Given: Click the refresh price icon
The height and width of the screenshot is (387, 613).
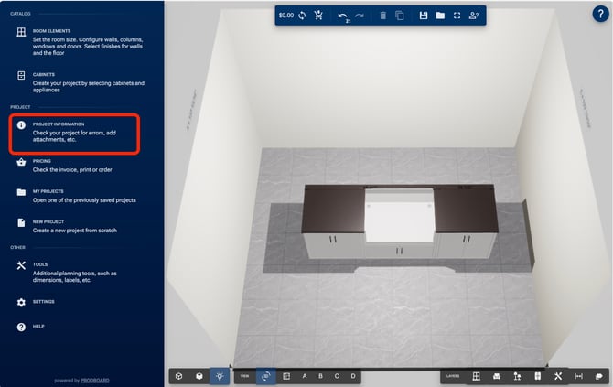Looking at the screenshot, I should pyautogui.click(x=302, y=16).
